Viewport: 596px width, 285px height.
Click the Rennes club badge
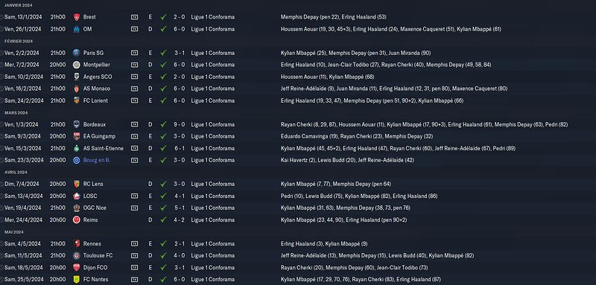pyautogui.click(x=77, y=243)
